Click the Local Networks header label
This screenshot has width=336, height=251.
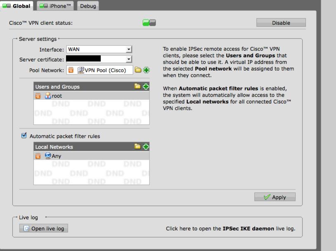(x=54, y=147)
